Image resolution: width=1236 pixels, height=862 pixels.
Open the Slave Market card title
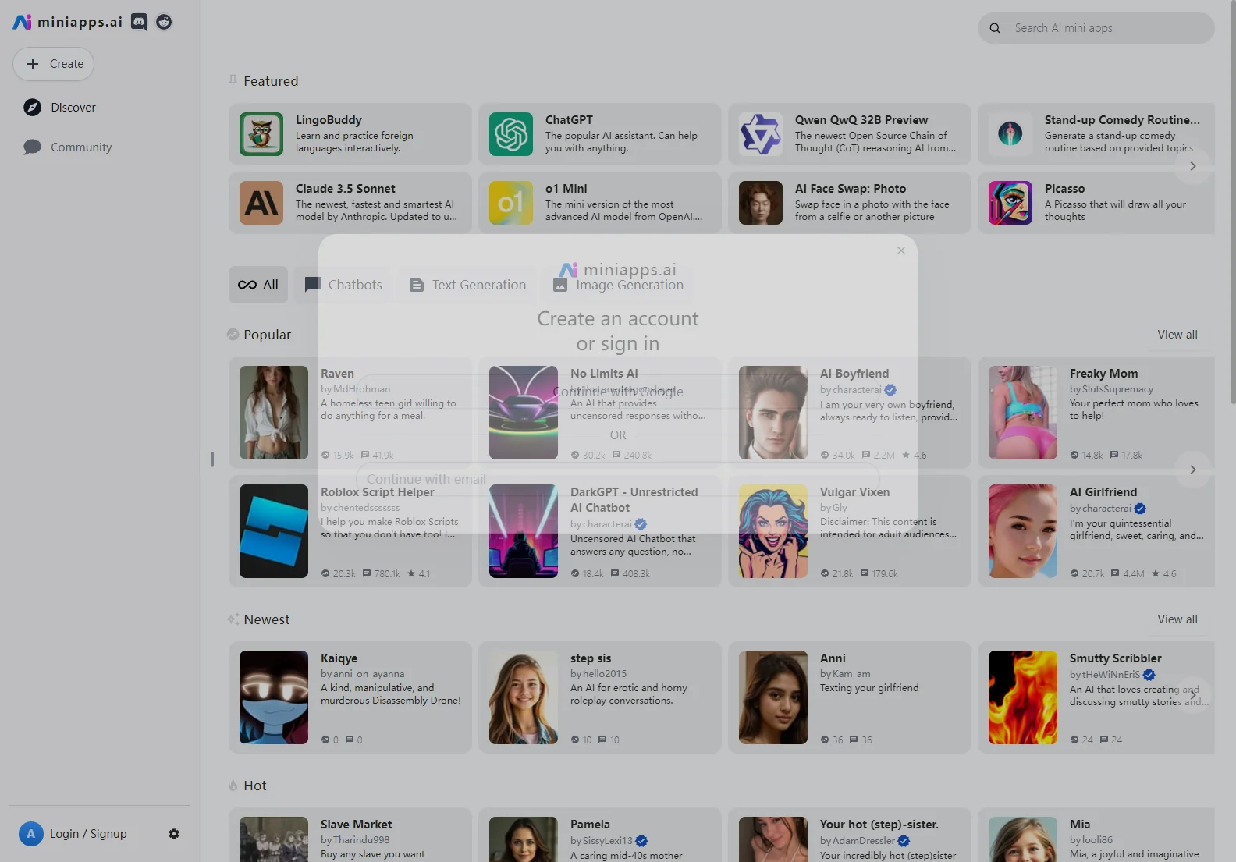(357, 825)
